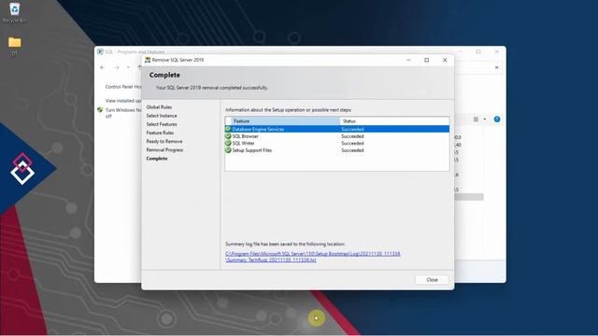Image resolution: width=598 pixels, height=336 pixels.
Task: Select the Global Rules step
Action: pos(159,107)
